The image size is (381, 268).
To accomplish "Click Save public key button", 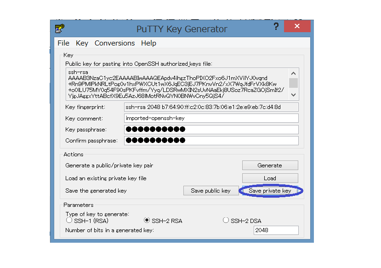I will [210, 191].
